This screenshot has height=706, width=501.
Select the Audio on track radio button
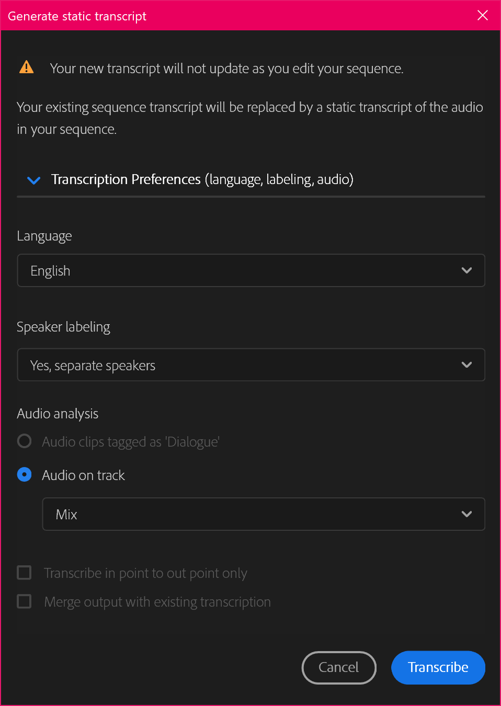pyautogui.click(x=24, y=474)
